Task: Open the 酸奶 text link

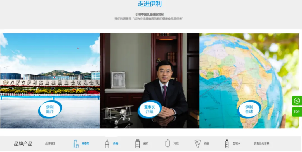Action: tap(146, 144)
